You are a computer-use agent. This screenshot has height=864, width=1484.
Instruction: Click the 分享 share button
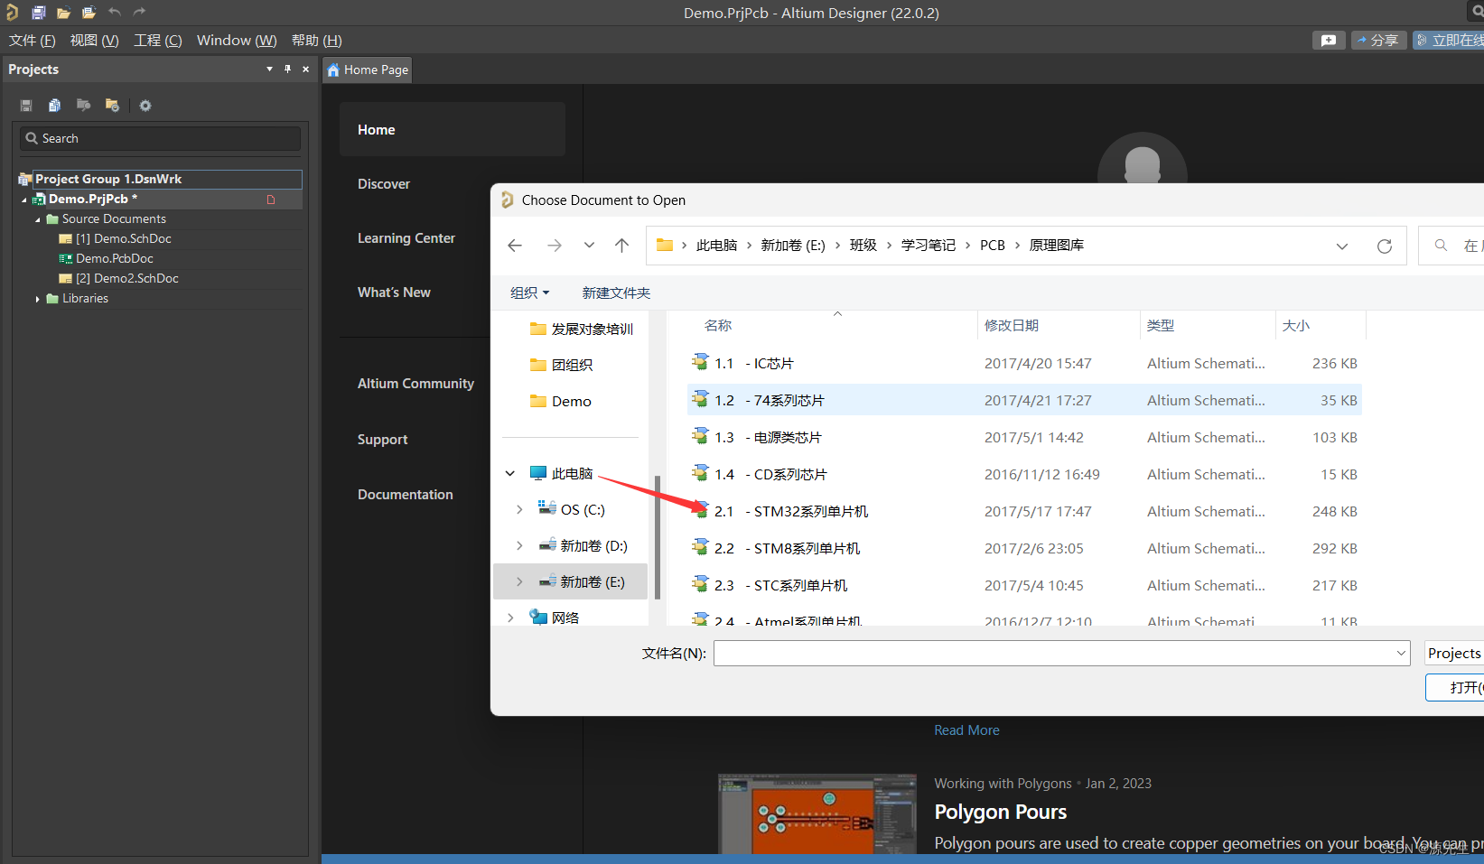(x=1378, y=41)
